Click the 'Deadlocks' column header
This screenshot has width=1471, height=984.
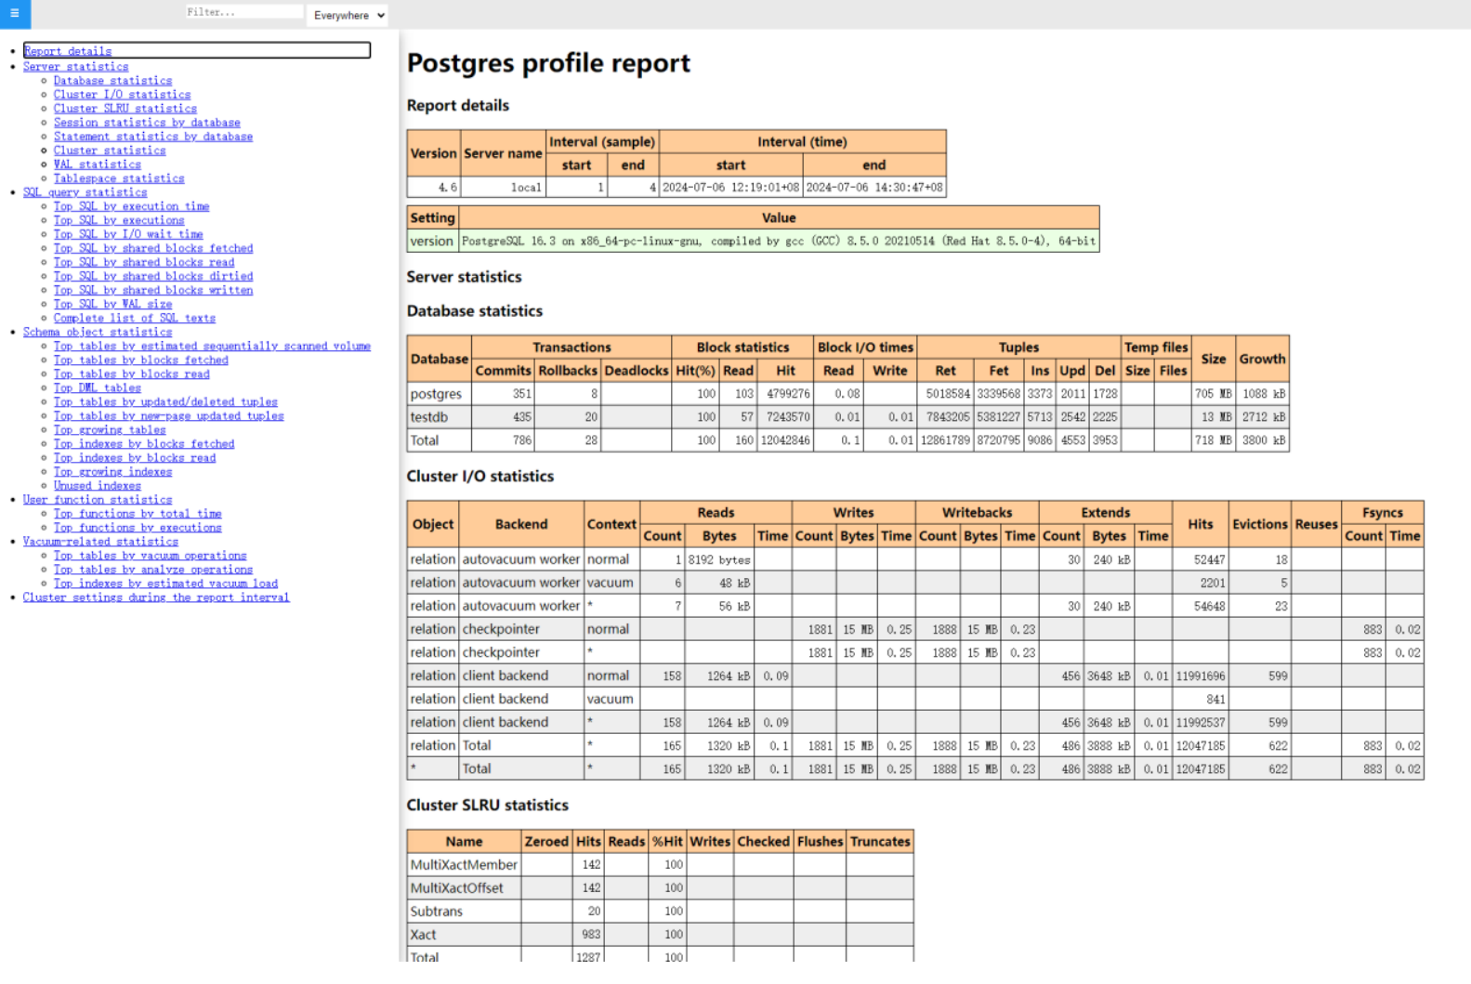(x=637, y=370)
